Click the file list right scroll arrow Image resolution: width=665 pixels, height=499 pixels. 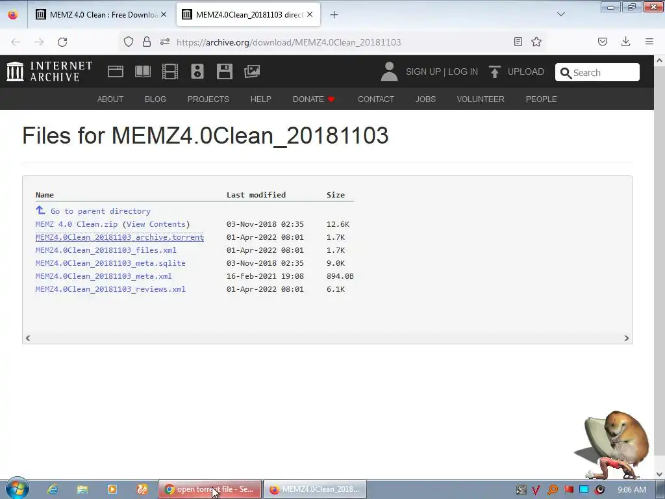click(627, 338)
